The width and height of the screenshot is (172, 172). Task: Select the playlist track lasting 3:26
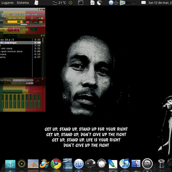21,46
